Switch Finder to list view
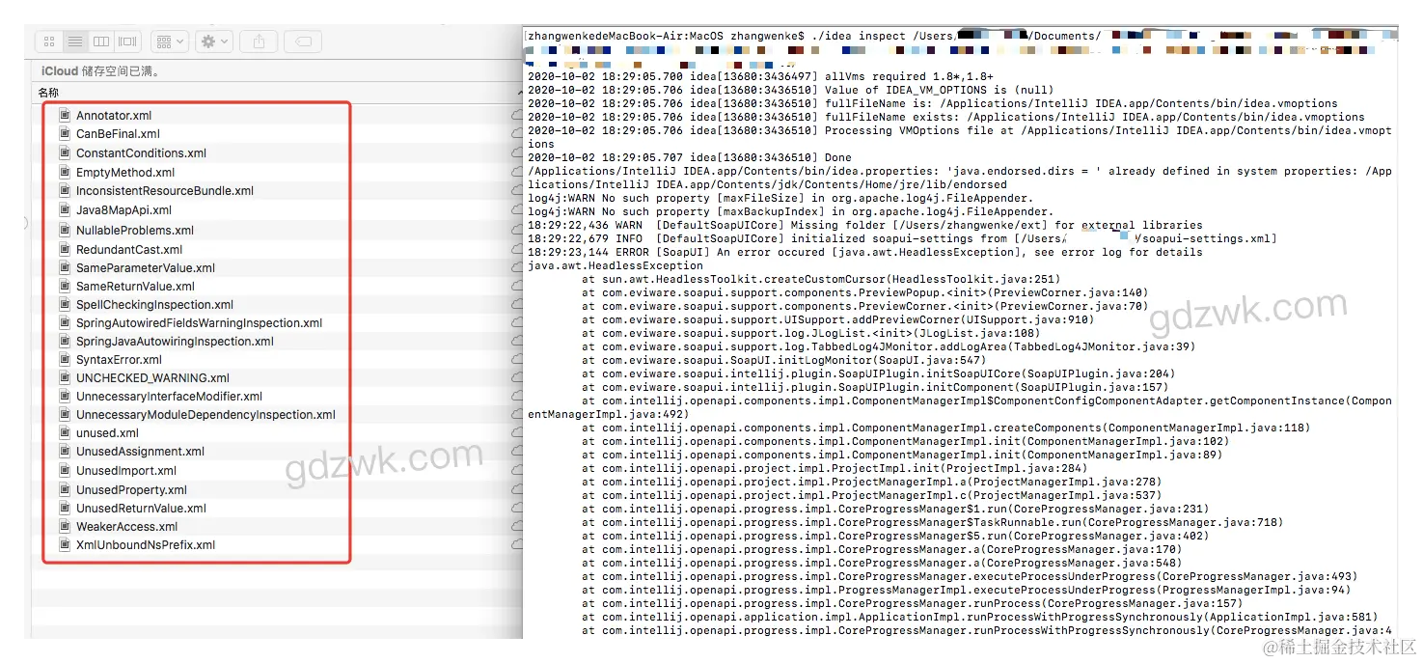This screenshot has height=663, width=1423. [x=74, y=41]
